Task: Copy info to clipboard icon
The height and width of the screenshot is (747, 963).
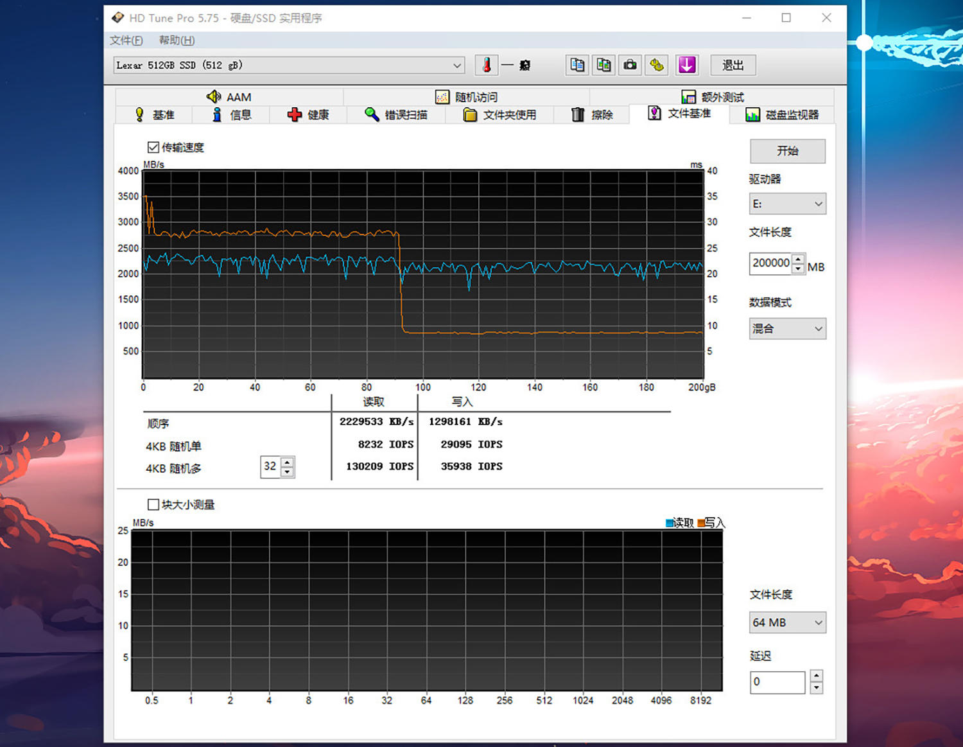Action: [x=577, y=65]
